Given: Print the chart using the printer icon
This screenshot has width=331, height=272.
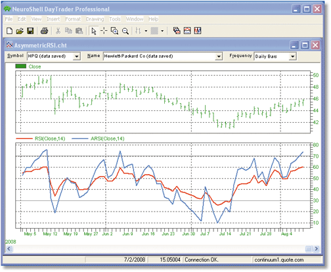Looking at the screenshot, I should coord(45,31).
